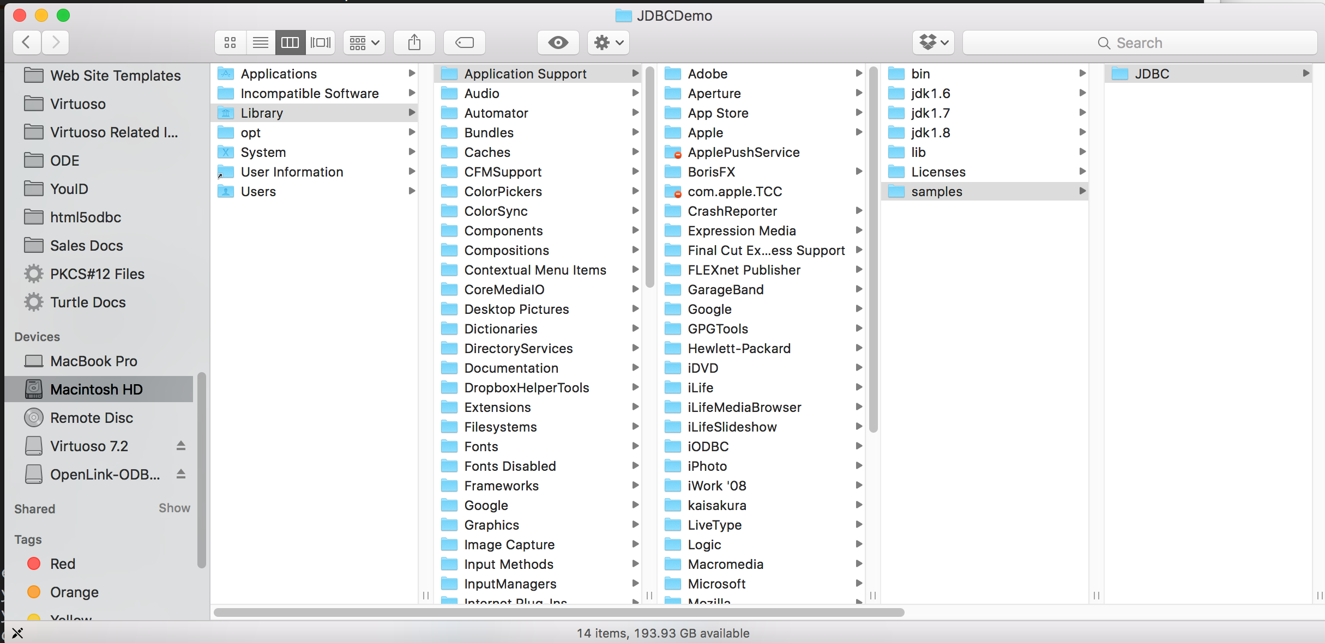Click the sidebar vertical scrollbar

tap(202, 470)
